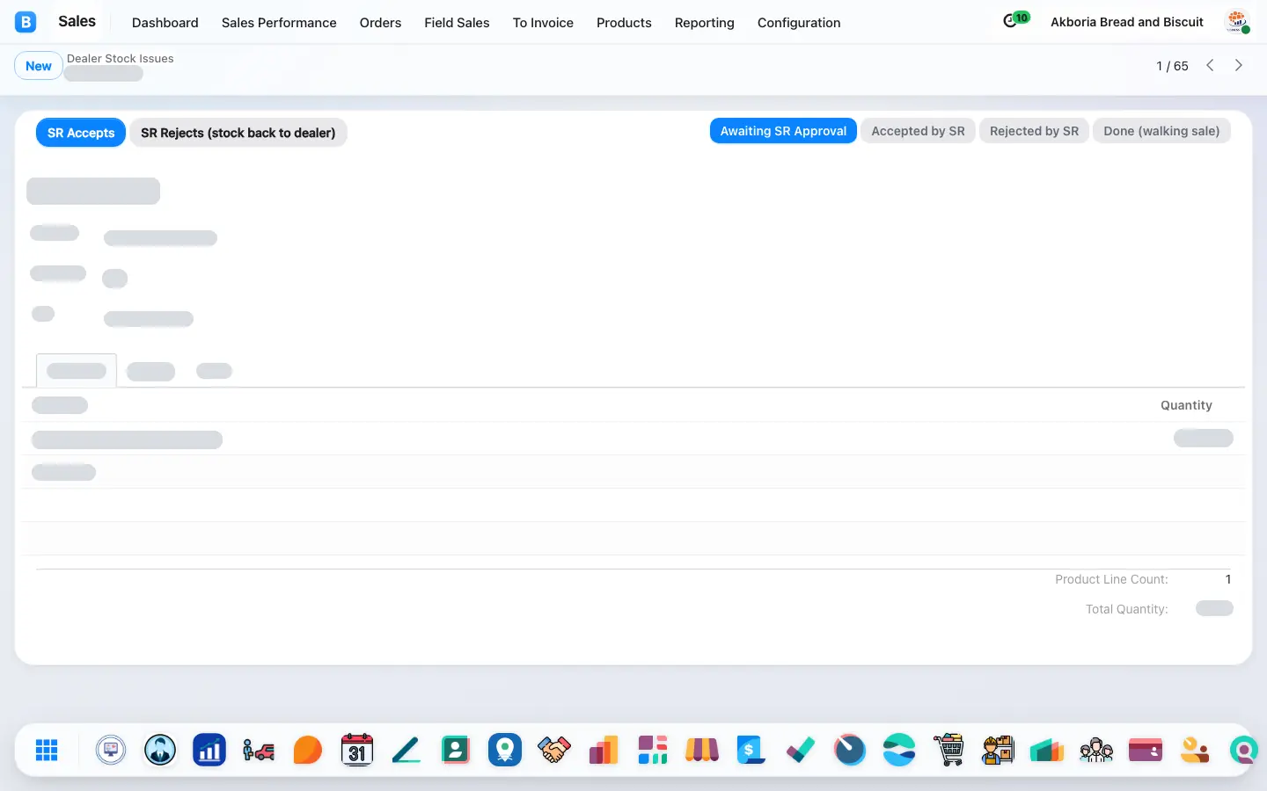
Task: Open the red wallet expenses app icon
Action: [1146, 750]
